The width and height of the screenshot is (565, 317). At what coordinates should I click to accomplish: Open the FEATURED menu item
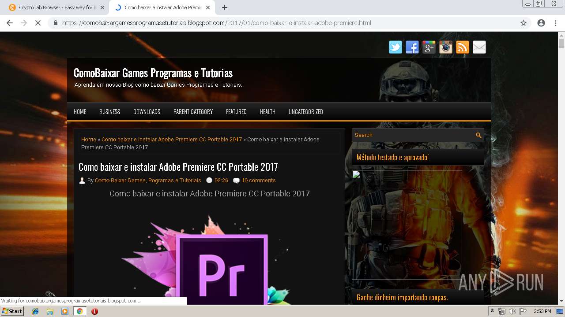pyautogui.click(x=236, y=112)
